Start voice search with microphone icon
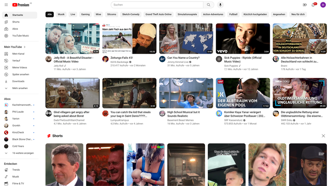Viewport: 331px width, 186px height. [x=220, y=5]
